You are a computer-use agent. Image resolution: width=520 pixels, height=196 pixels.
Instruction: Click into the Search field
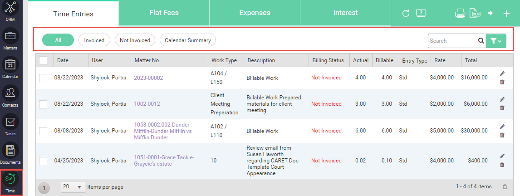click(x=453, y=41)
